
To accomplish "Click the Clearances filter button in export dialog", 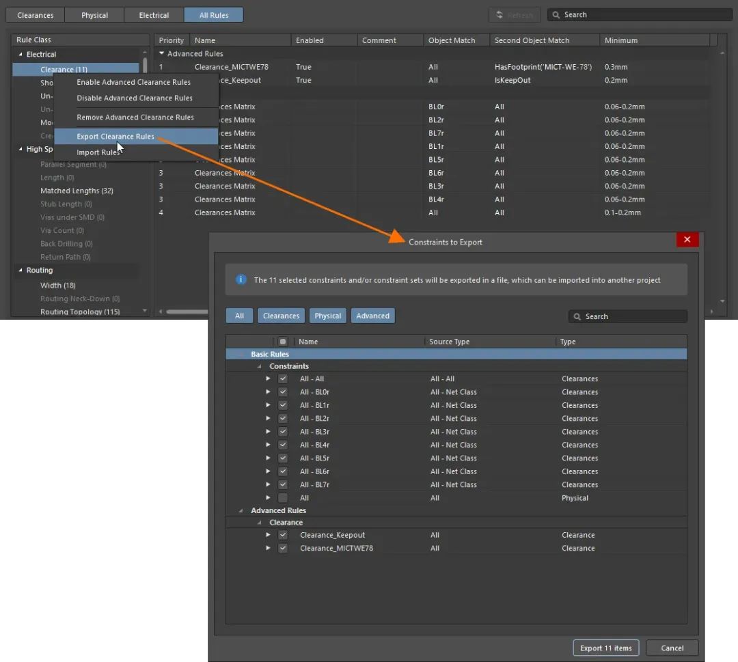I will tap(281, 316).
